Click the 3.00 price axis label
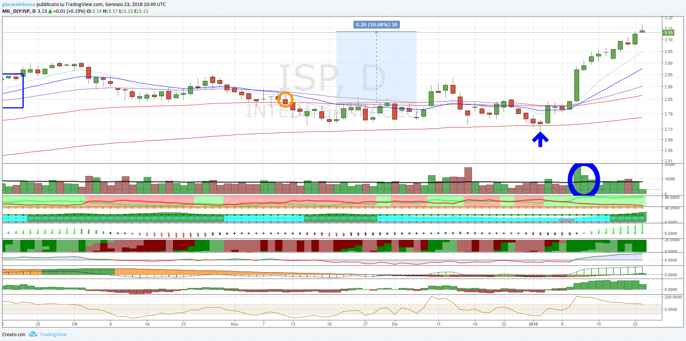686x341 pixels. click(668, 63)
